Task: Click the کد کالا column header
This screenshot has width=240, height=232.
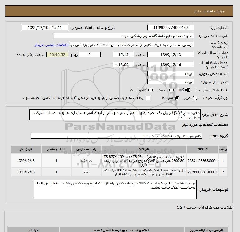Action: [203, 149]
